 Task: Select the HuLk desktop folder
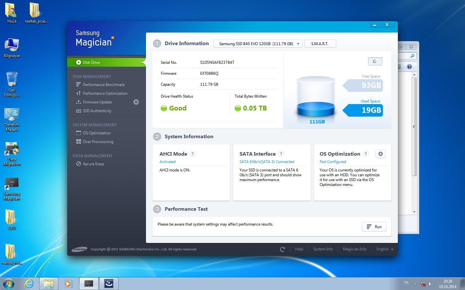coord(12,13)
